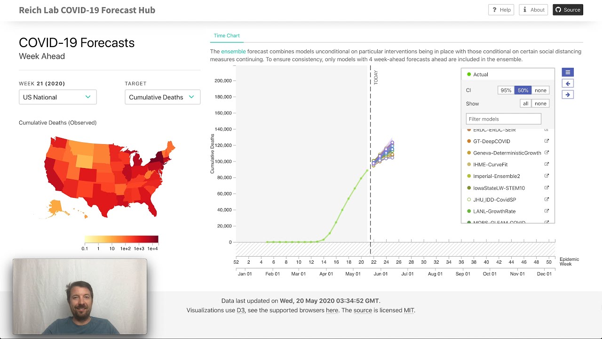Toggle JHU_IDD-CovidSP model visibility
This screenshot has height=339, width=602.
(x=469, y=200)
